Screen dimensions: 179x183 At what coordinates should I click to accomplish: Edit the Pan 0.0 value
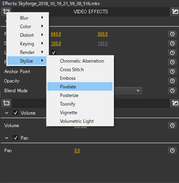(77, 151)
